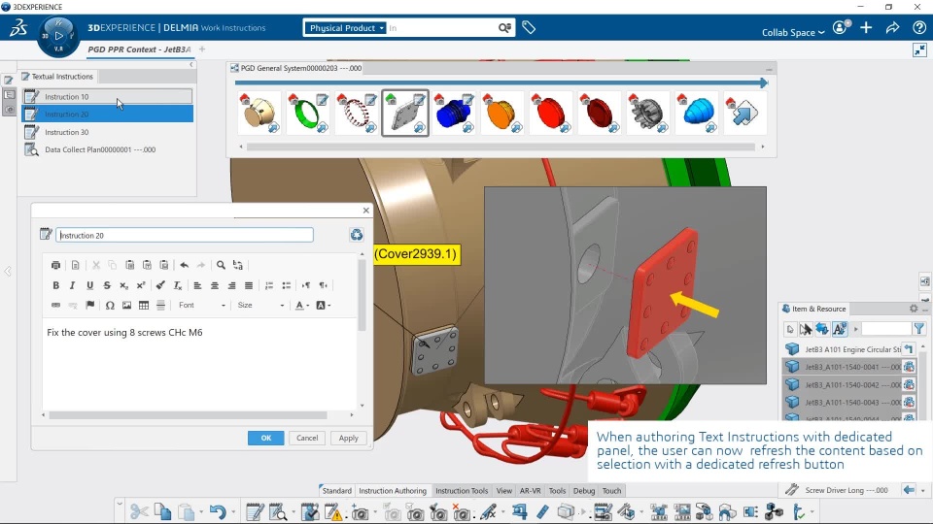Click the scissors cut icon in bottom toolbar
933x524 pixels.
tap(139, 511)
